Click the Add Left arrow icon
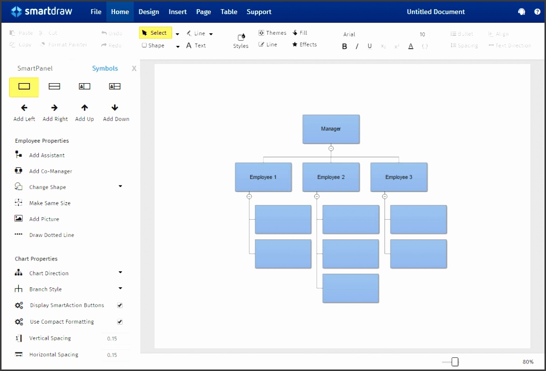Screen dimensions: 546x371 point(24,107)
